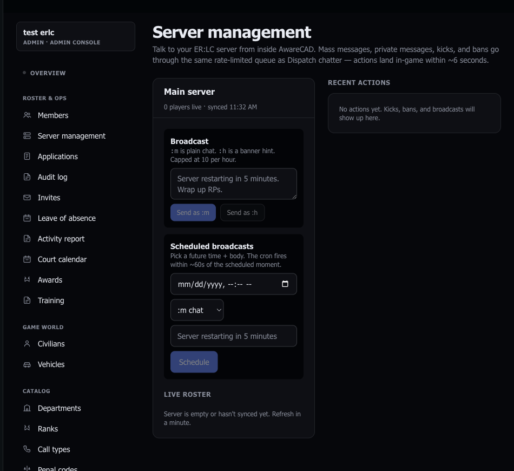Open Call types catalog
The width and height of the screenshot is (514, 471).
point(54,449)
